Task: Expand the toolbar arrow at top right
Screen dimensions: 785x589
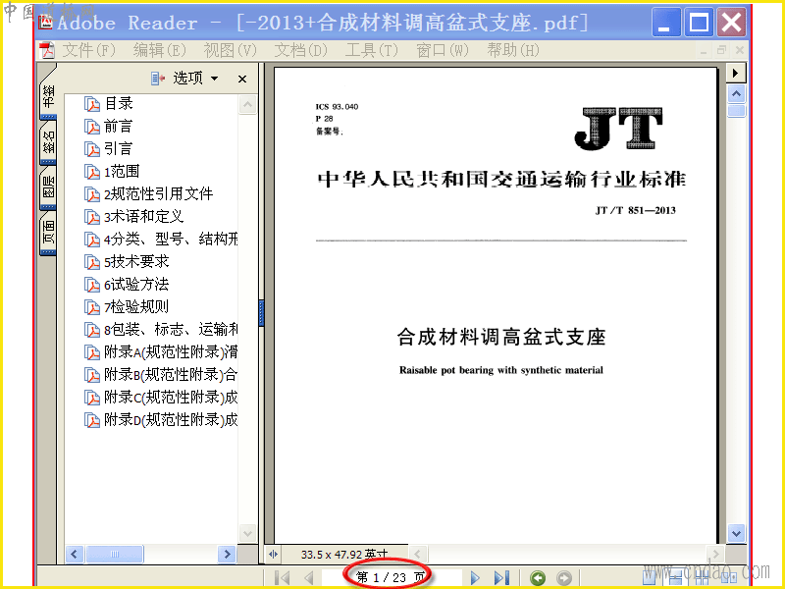Action: [x=735, y=73]
